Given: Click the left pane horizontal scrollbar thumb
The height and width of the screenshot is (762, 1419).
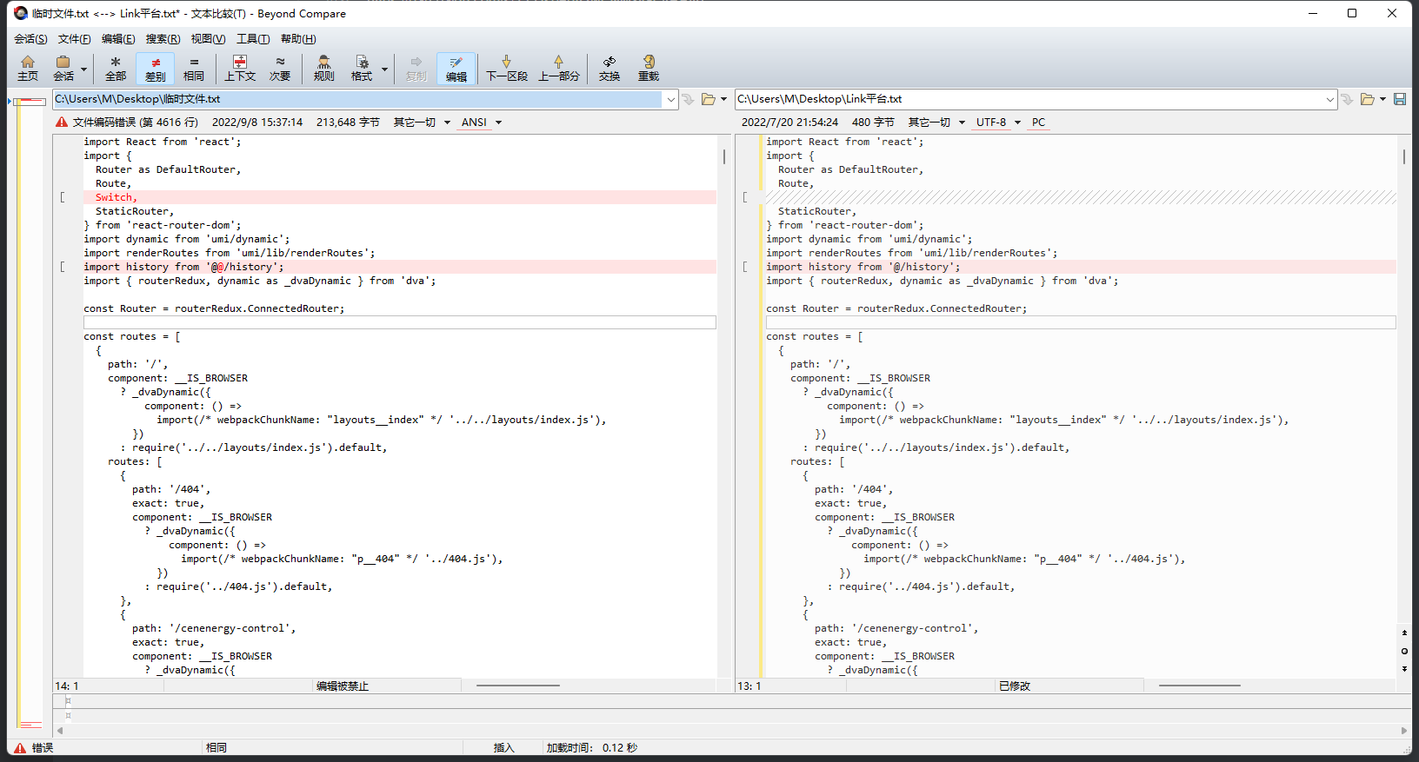Looking at the screenshot, I should click(x=518, y=686).
